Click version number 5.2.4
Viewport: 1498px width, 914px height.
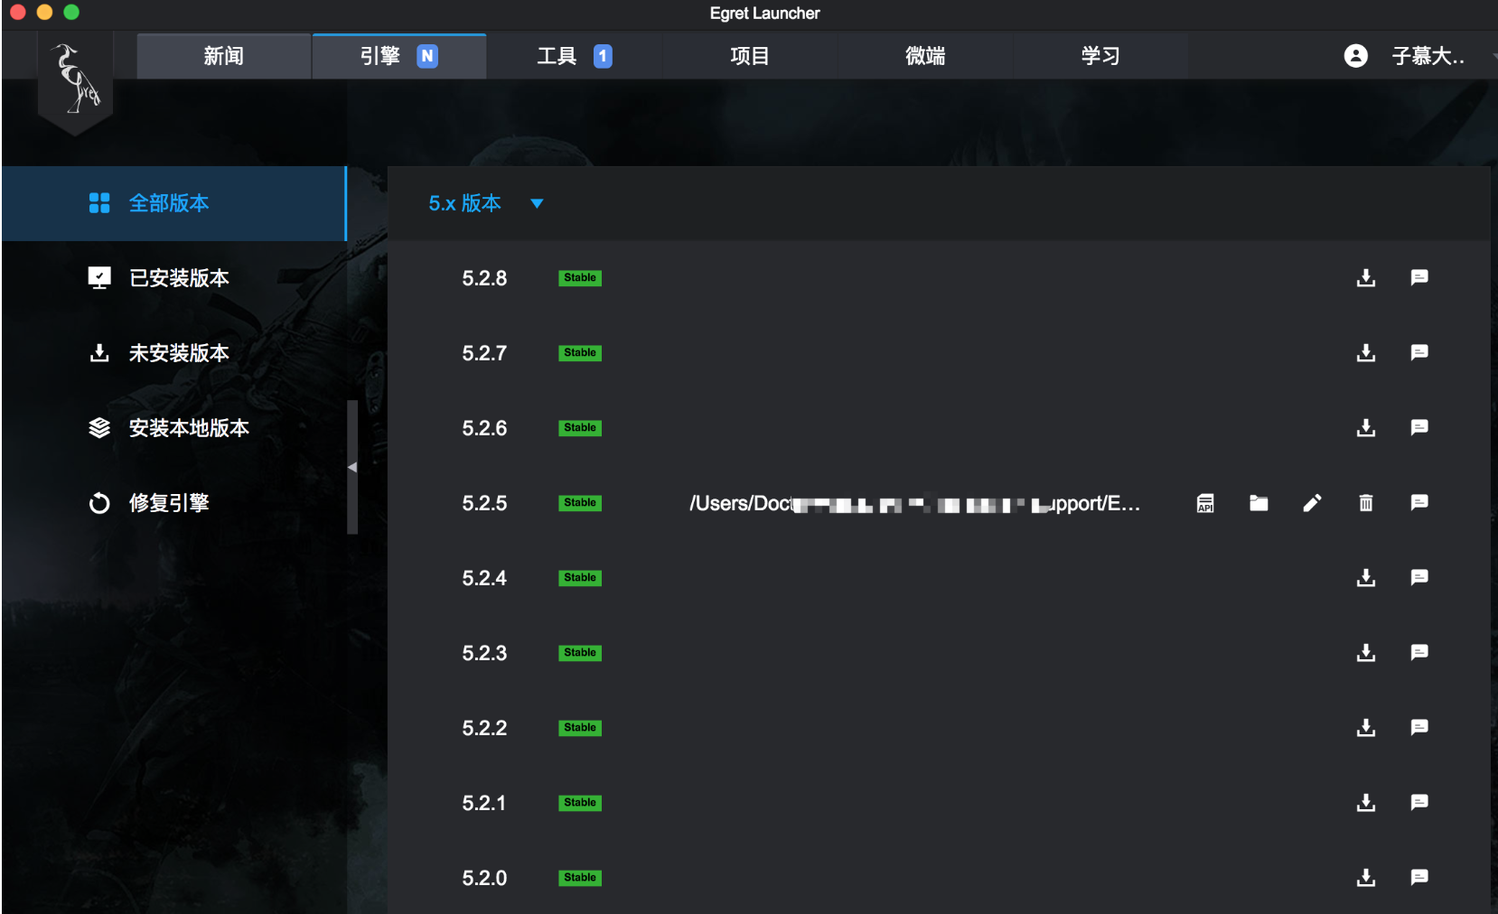click(484, 578)
